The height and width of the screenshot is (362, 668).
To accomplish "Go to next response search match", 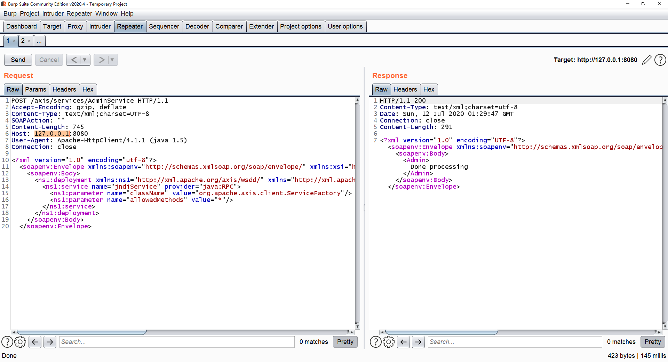I will [418, 342].
